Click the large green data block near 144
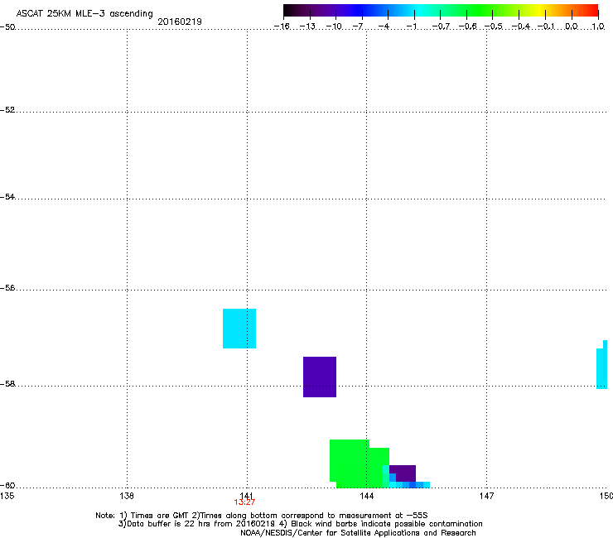Viewport: 613px width, 538px height. 358,464
